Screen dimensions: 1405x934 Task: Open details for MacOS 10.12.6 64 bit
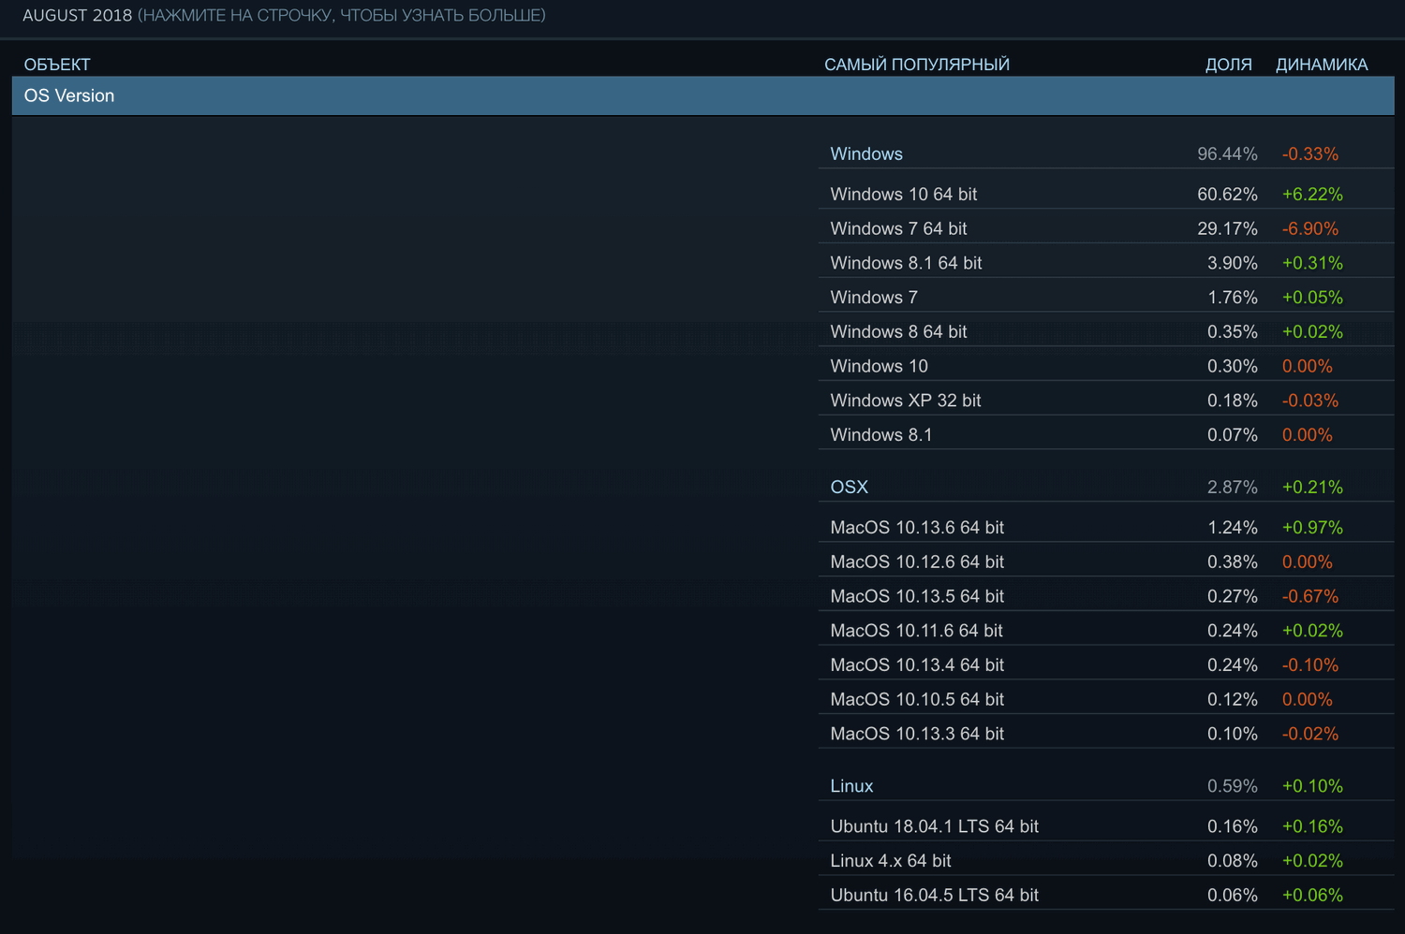coord(916,562)
